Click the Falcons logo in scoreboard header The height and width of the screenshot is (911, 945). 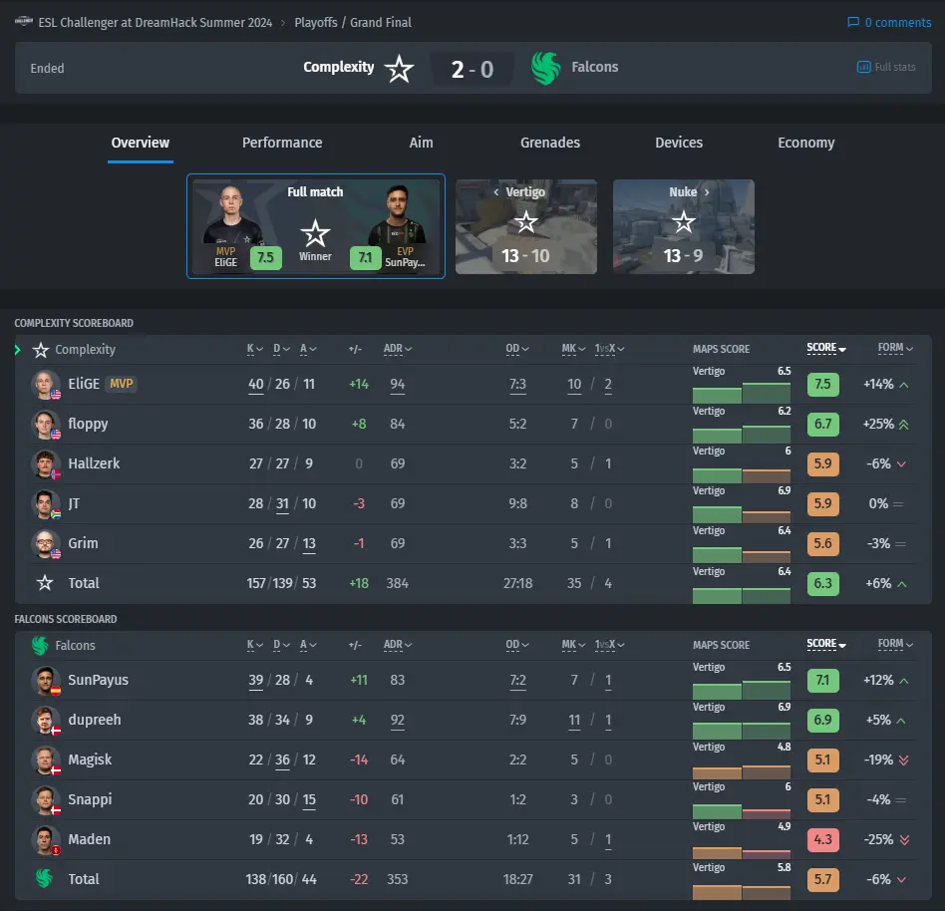click(40, 645)
